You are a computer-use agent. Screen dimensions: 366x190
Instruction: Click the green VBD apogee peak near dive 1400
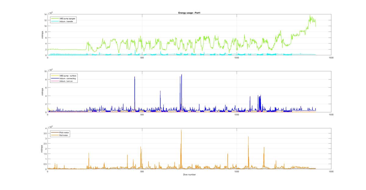(x=310, y=16)
